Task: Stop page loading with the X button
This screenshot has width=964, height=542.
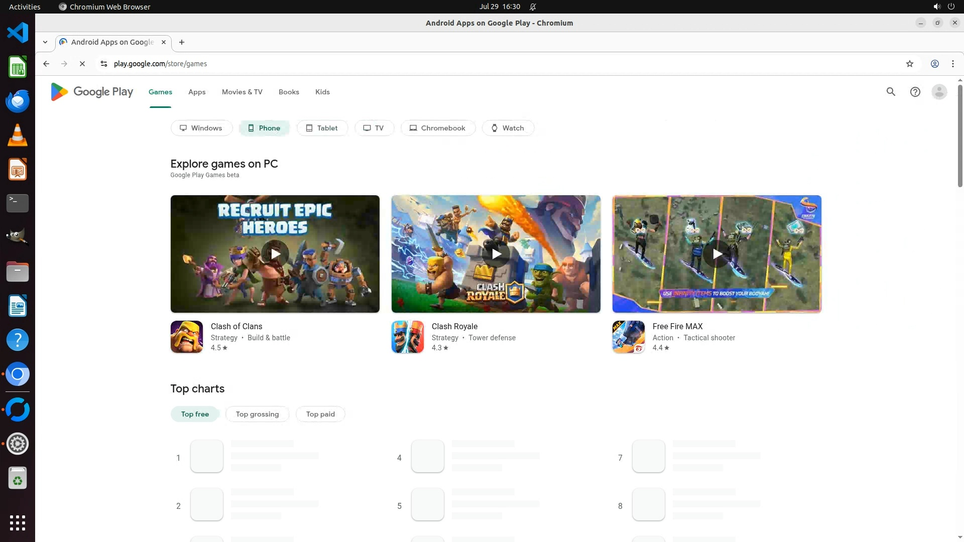Action: [x=82, y=64]
